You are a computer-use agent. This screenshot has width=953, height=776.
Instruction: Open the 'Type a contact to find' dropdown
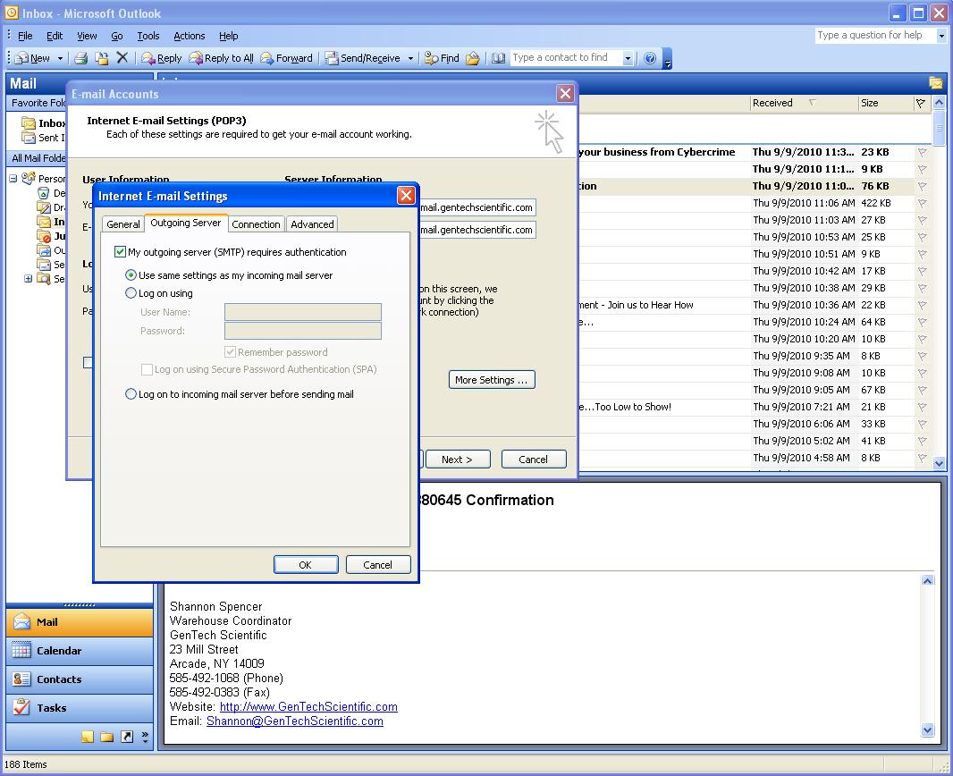coord(628,58)
